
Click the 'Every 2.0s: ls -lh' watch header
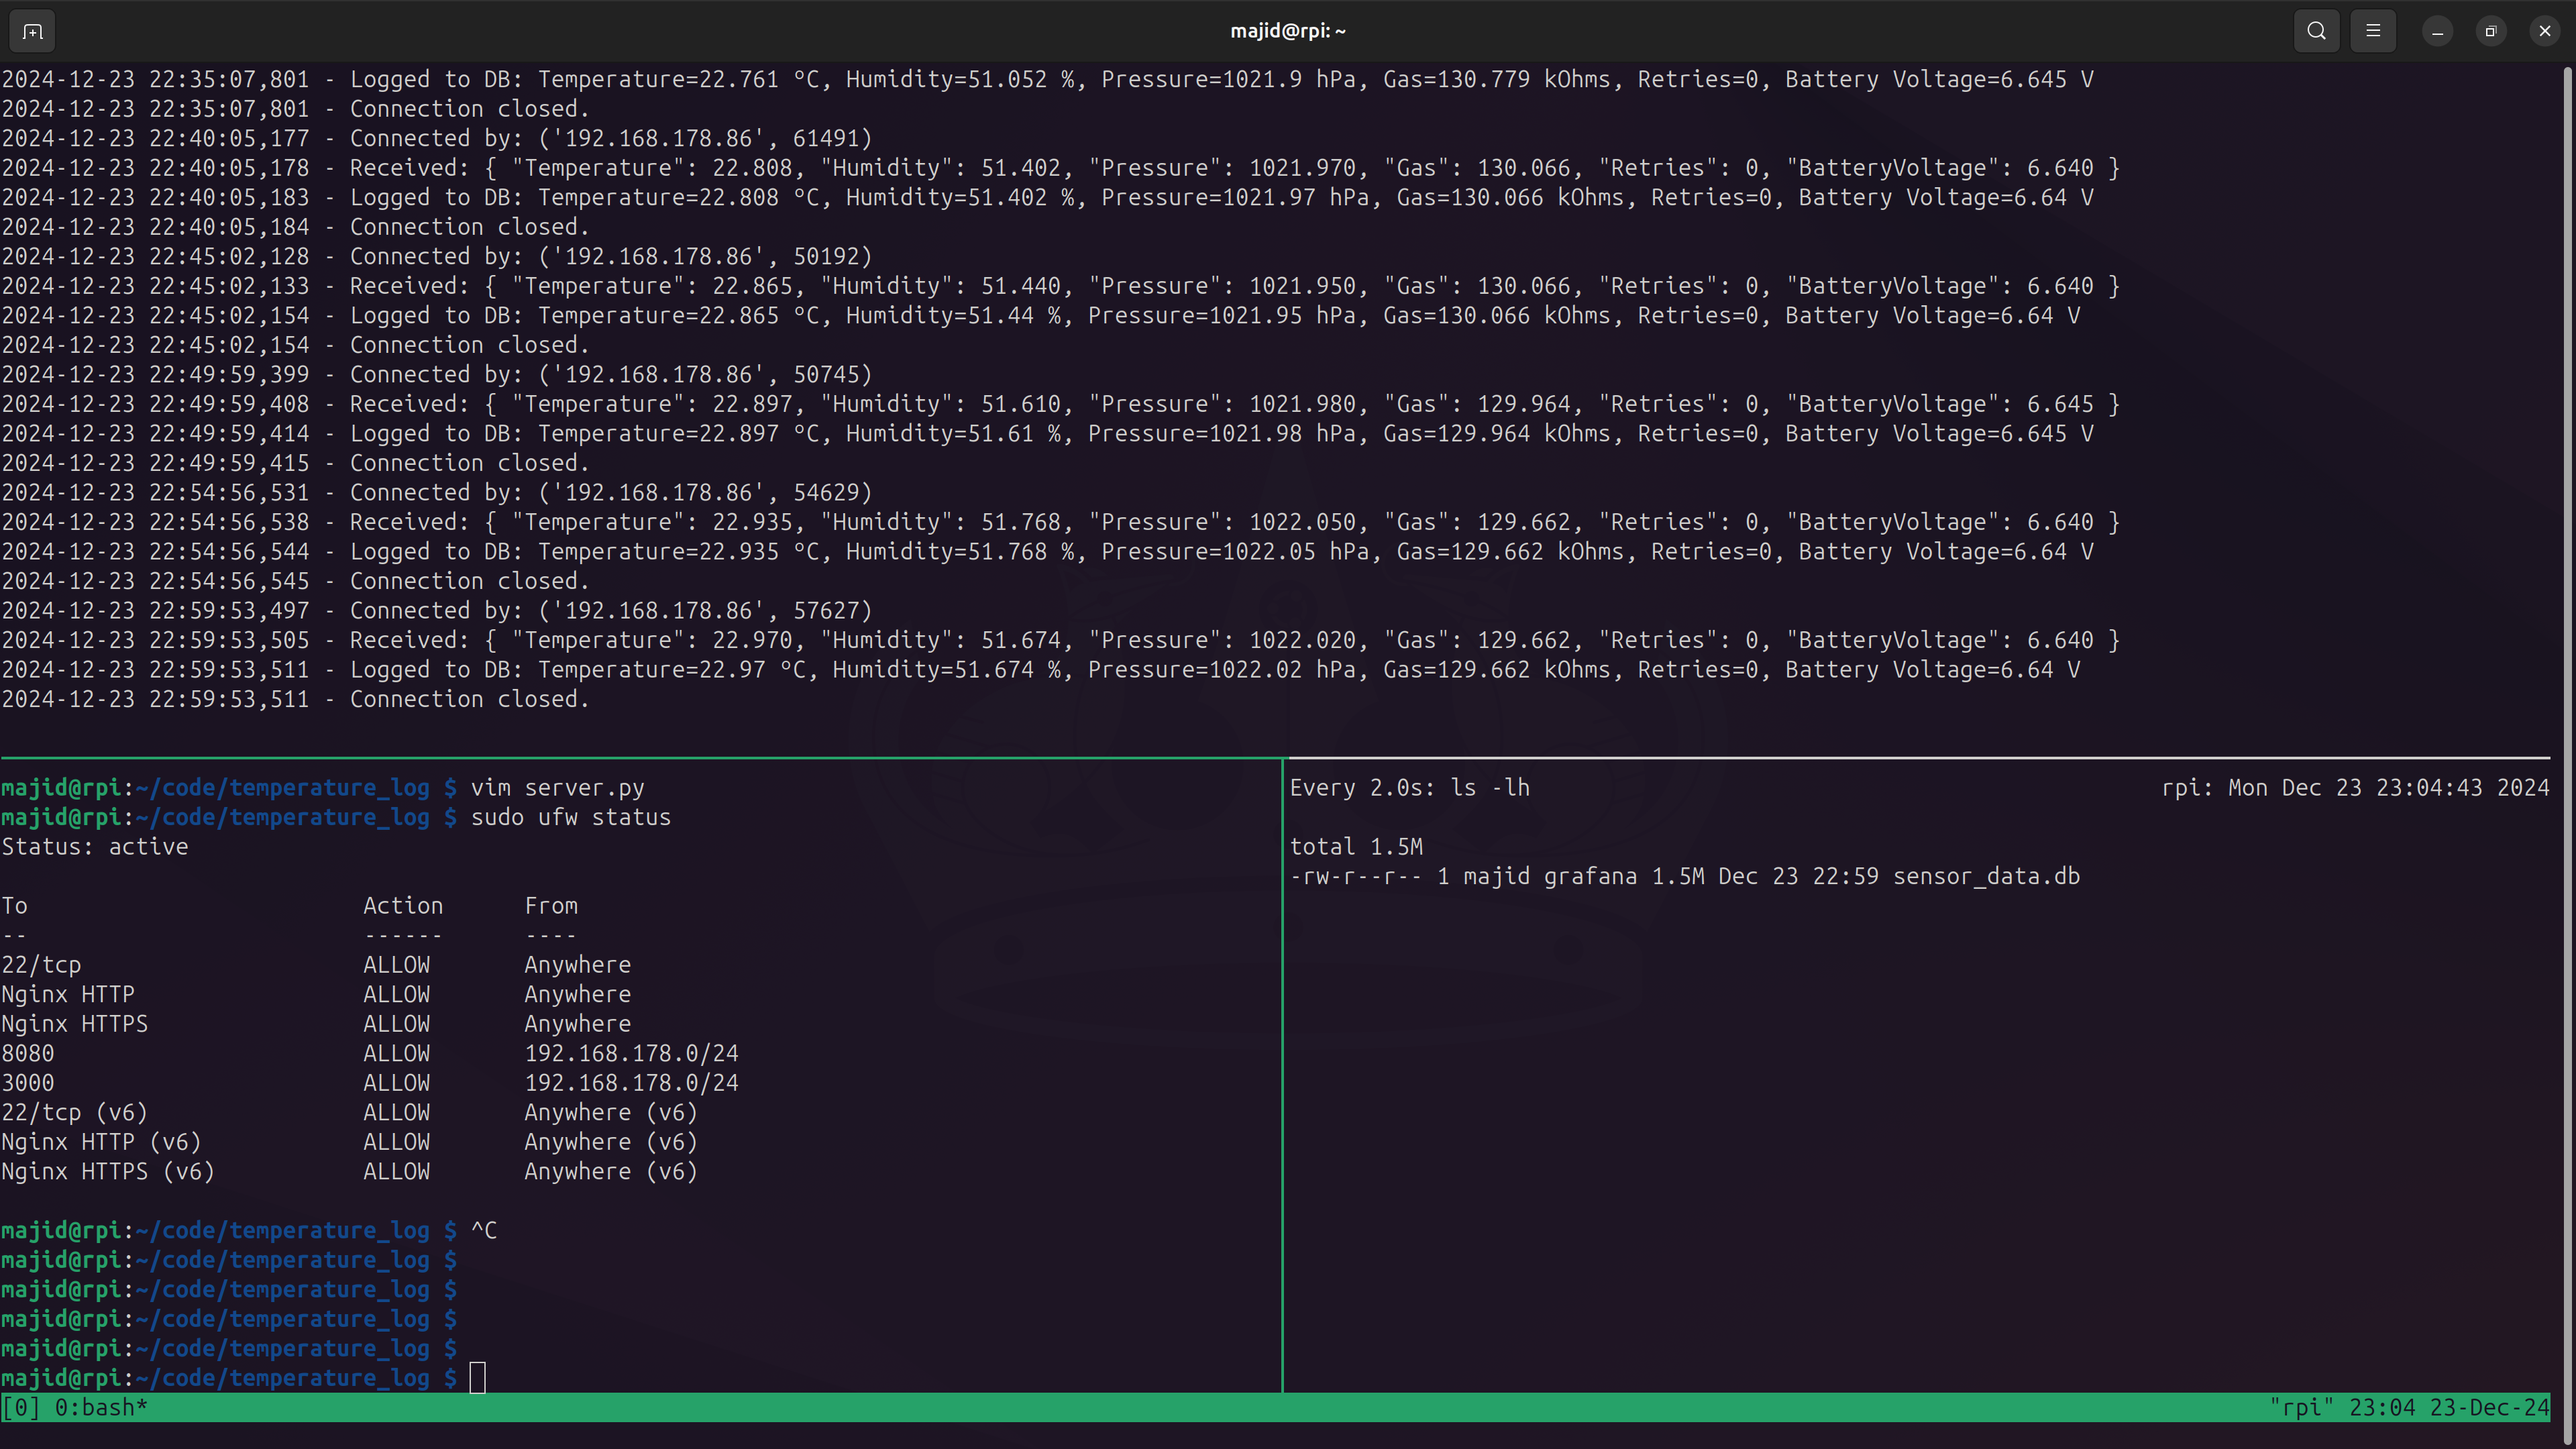click(x=1409, y=788)
